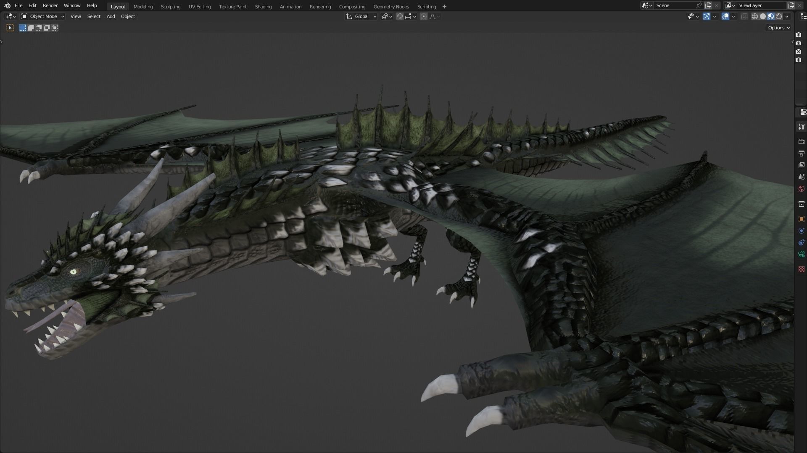807x453 pixels.
Task: Open the Output properties tab
Action: [801, 153]
